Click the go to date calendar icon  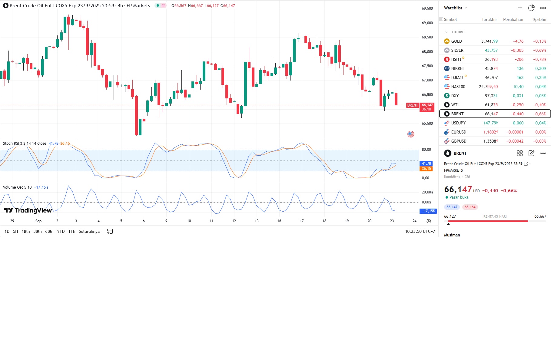coord(110,231)
